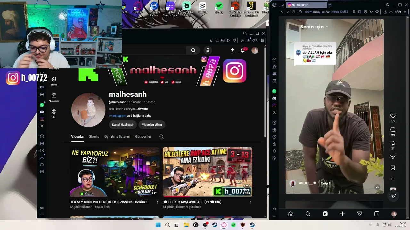Open WhatsApp in the Instagram window's sidebar
410x230 pixels.
[x=274, y=91]
